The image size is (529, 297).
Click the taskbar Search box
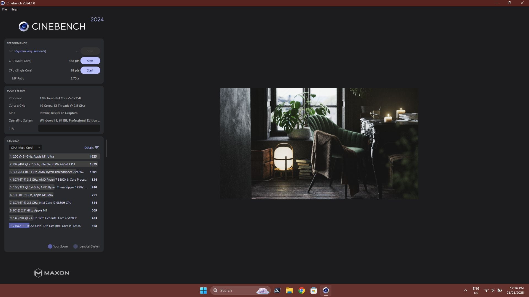tap(240, 290)
